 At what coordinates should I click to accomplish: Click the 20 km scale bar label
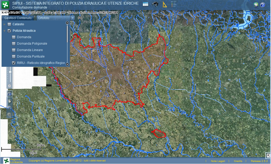pyautogui.click(x=40, y=145)
